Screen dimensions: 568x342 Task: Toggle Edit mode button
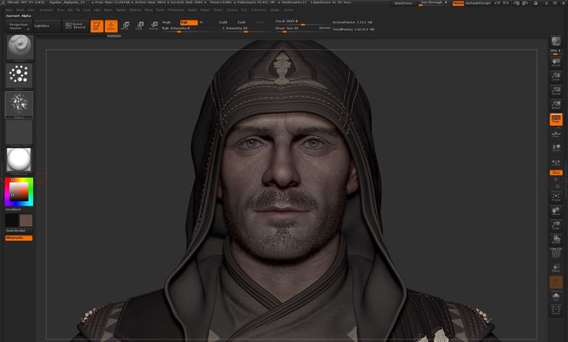[x=96, y=25]
